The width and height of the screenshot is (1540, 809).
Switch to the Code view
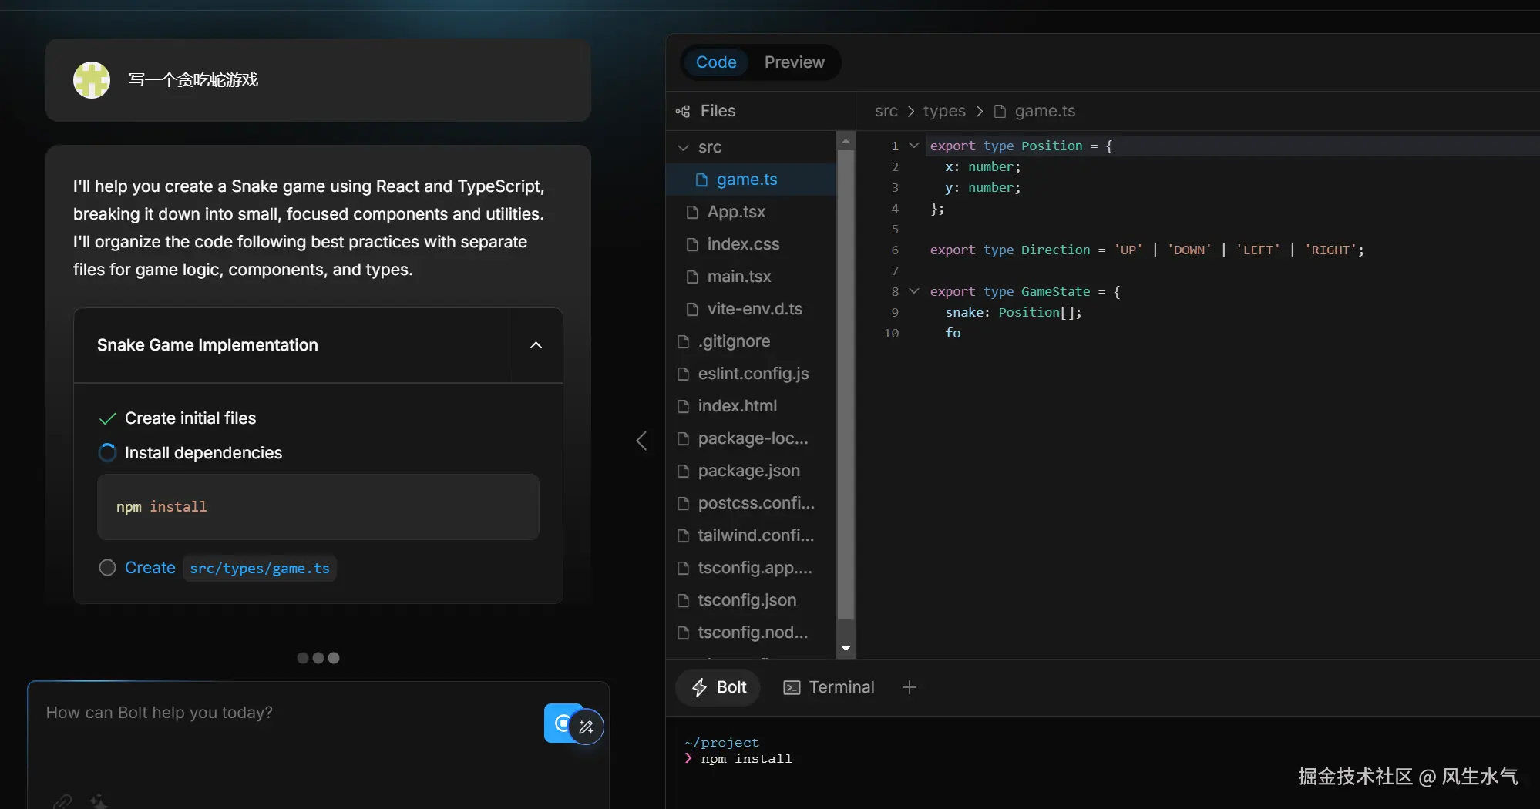[x=716, y=62]
